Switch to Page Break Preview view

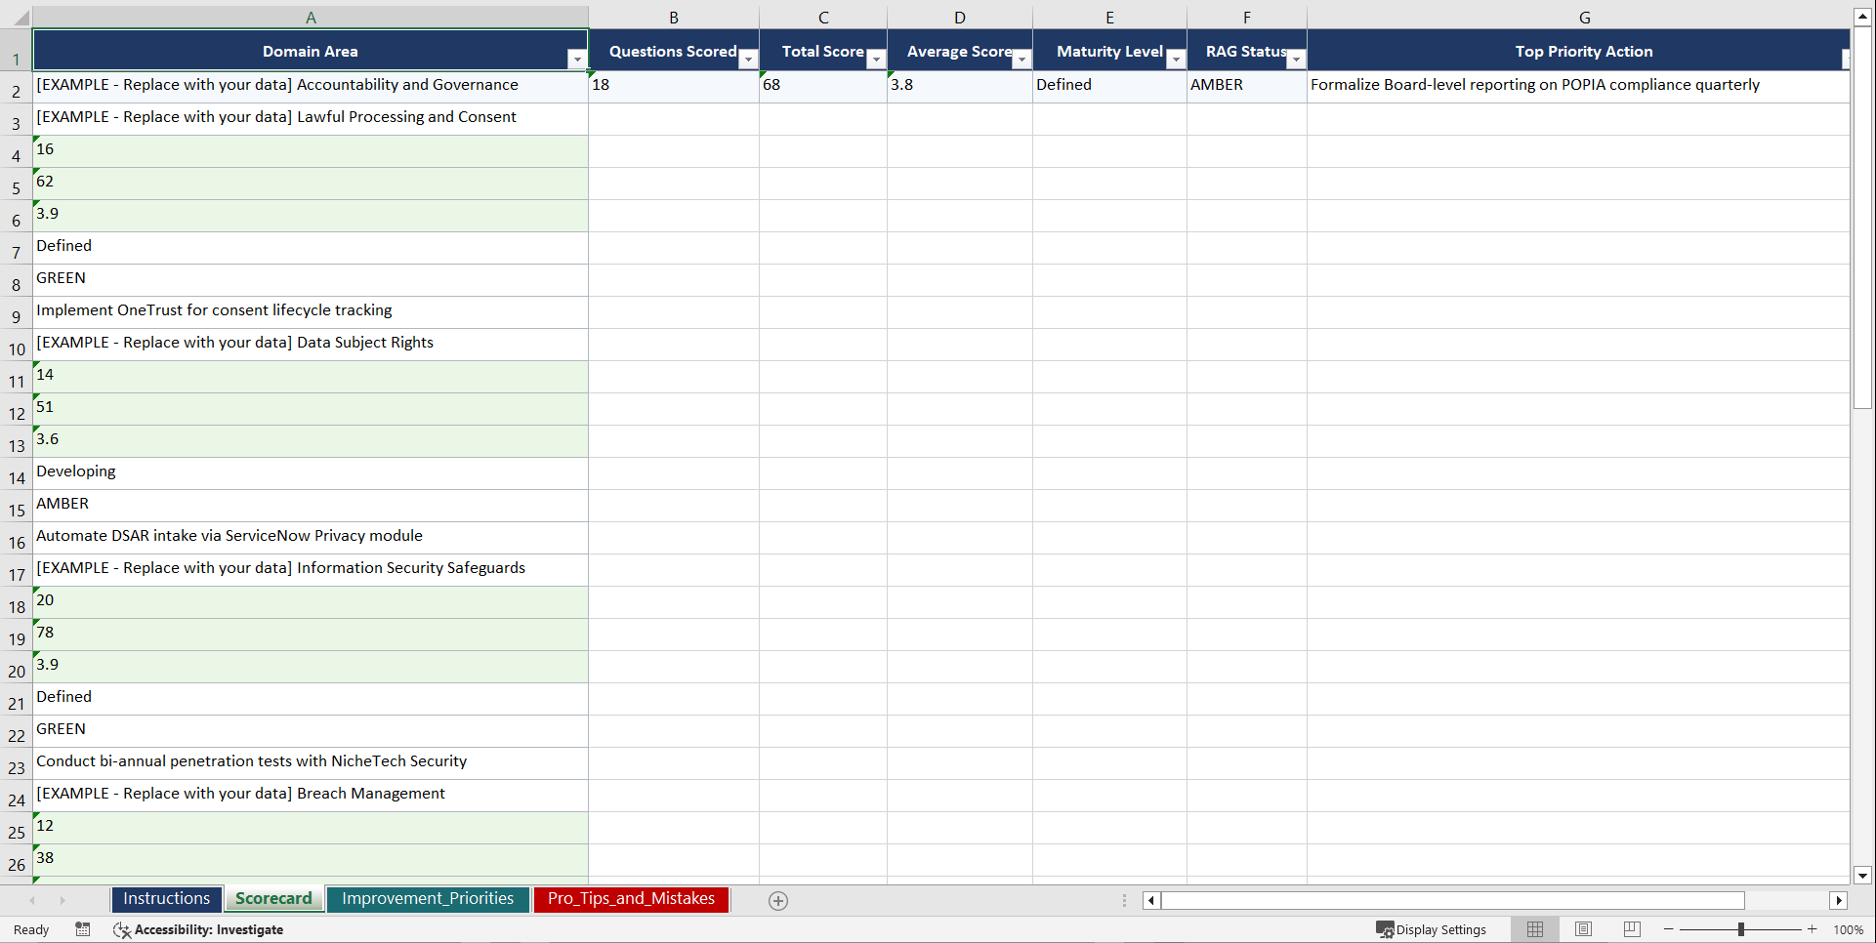[x=1631, y=929]
